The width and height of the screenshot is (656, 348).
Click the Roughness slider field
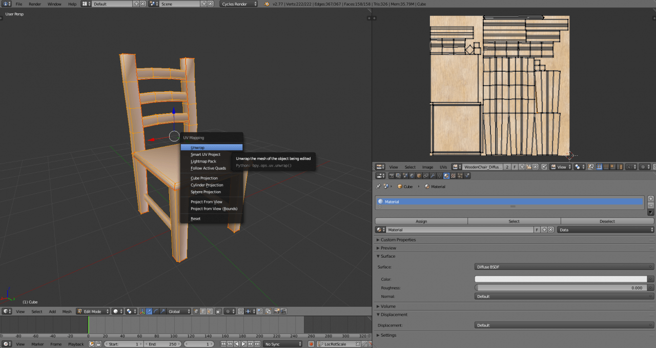(561, 288)
